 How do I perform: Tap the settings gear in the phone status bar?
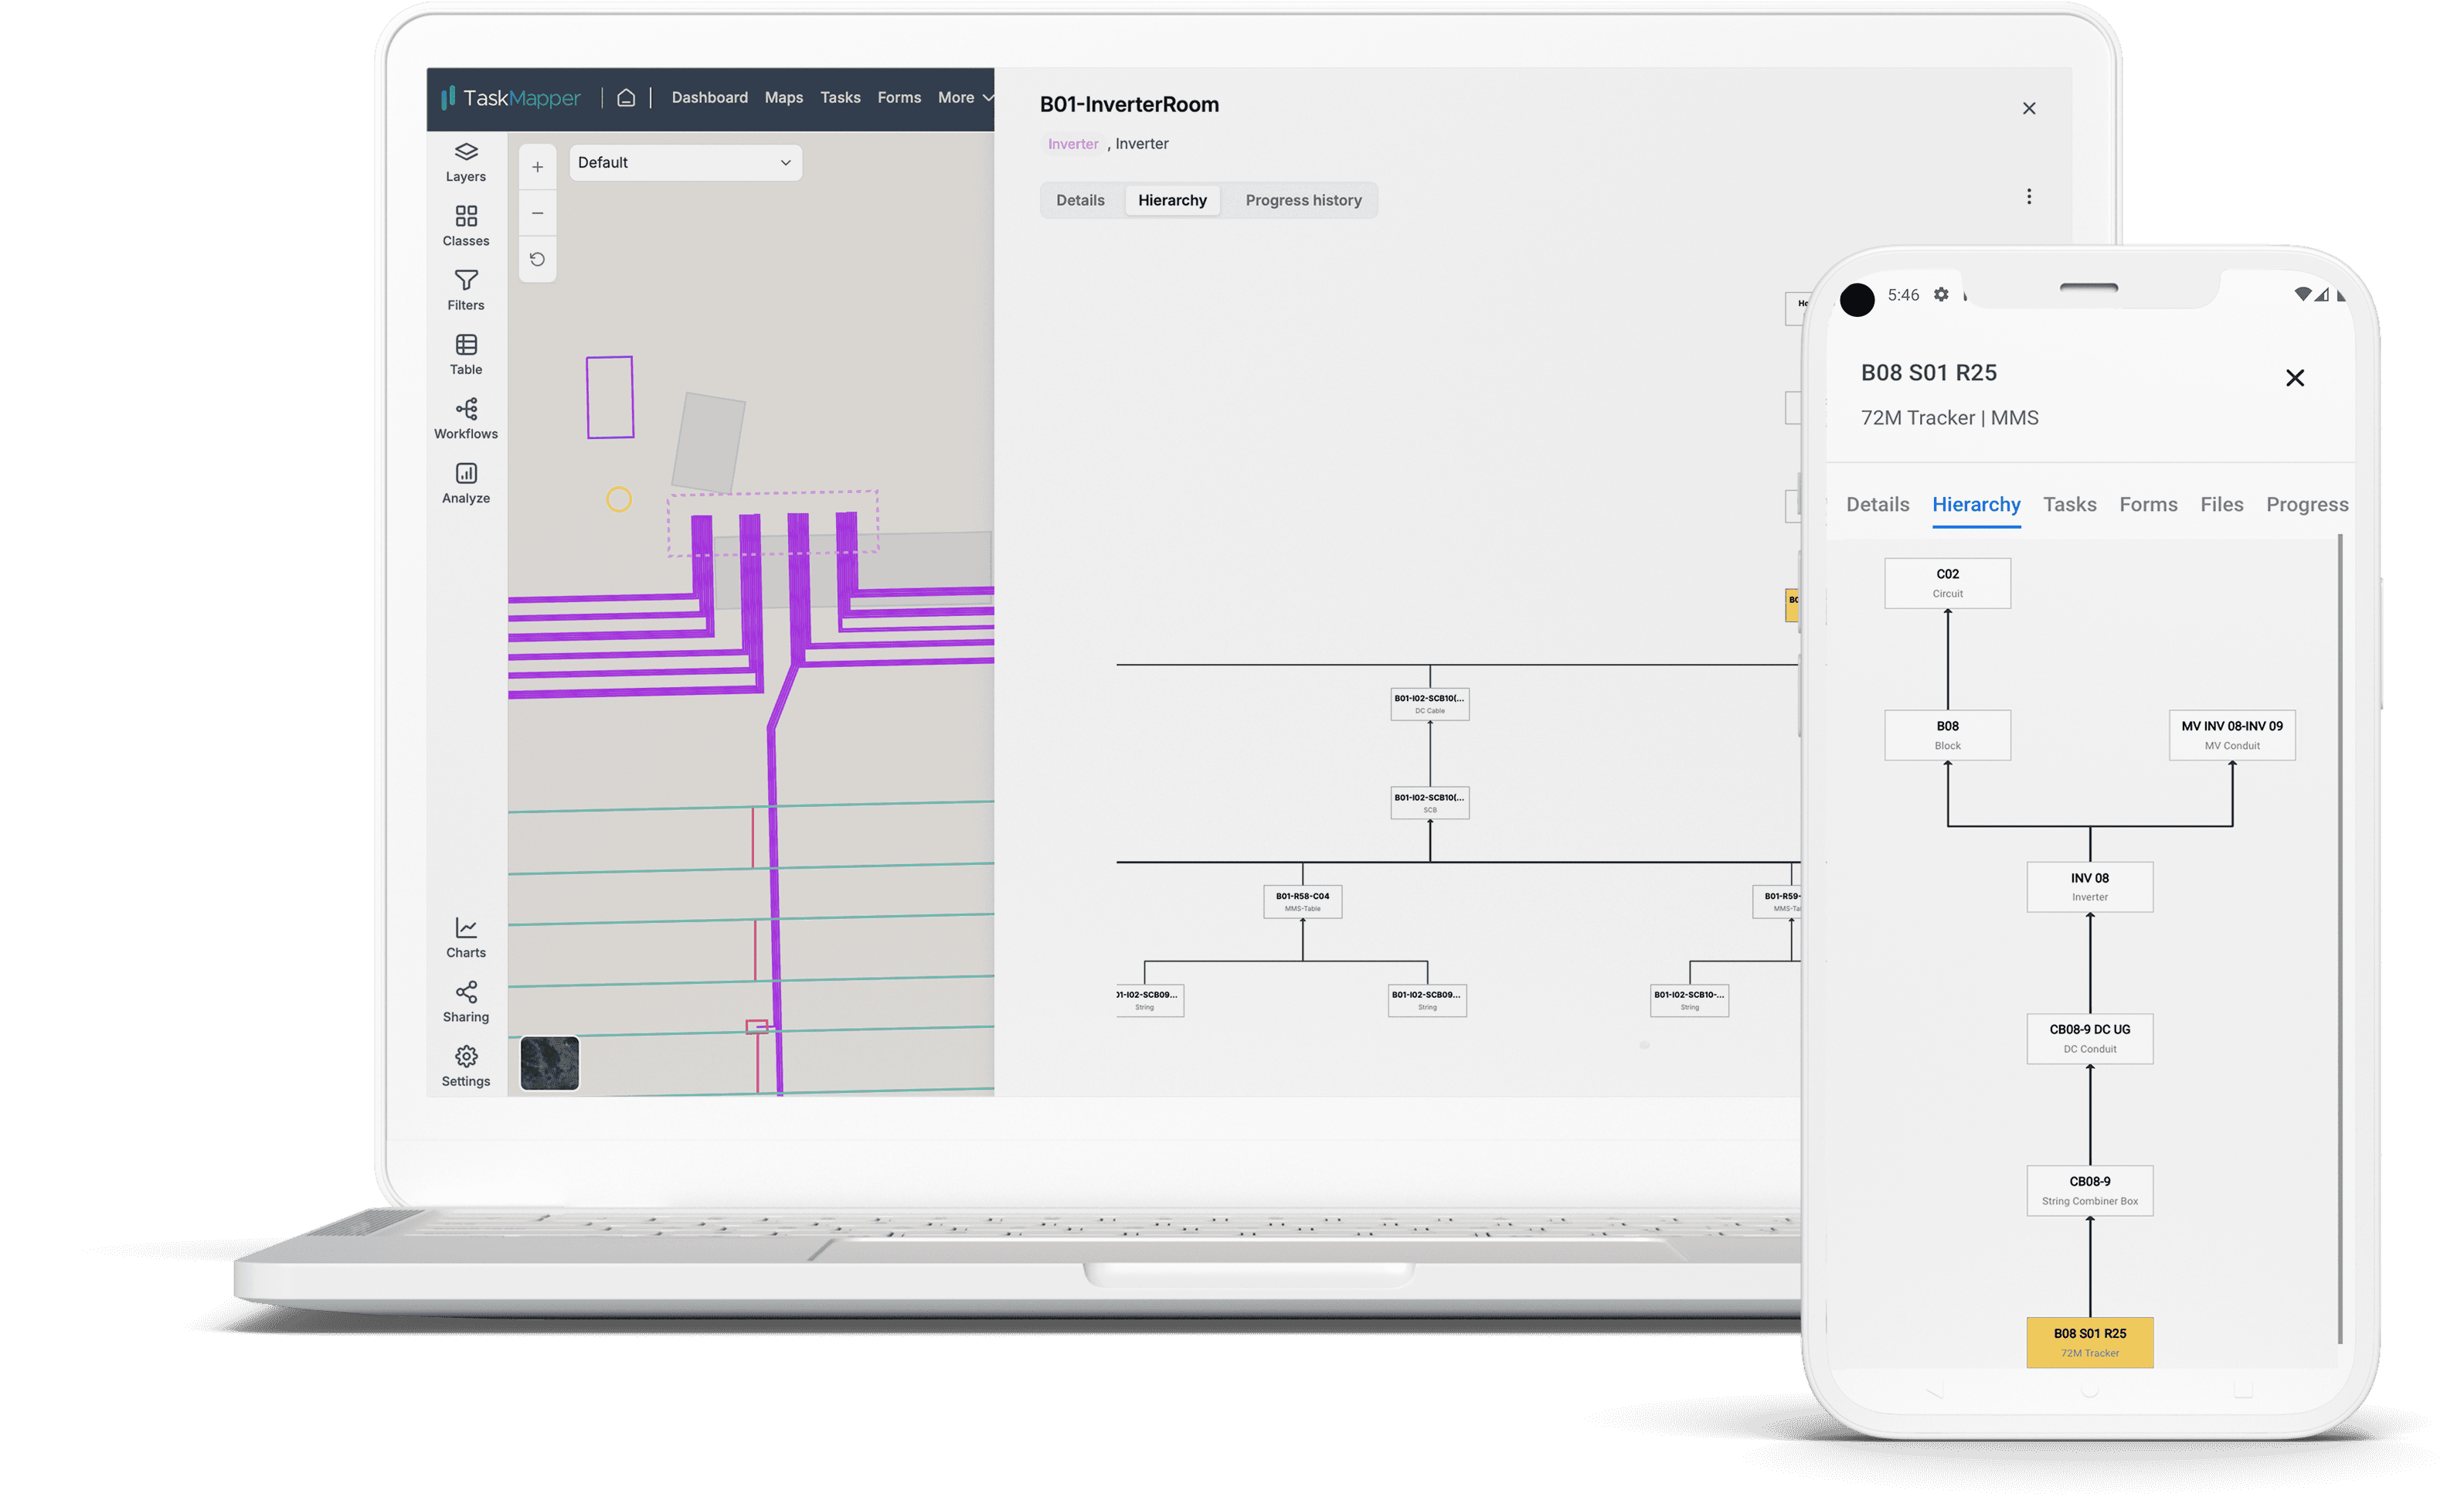click(1941, 294)
